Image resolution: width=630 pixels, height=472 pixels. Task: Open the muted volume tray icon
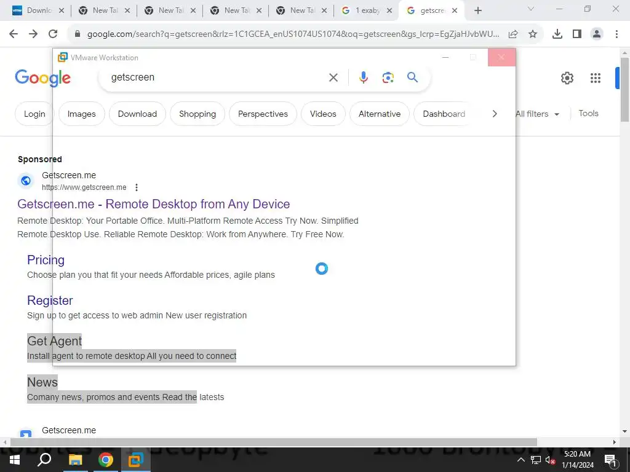(x=550, y=460)
